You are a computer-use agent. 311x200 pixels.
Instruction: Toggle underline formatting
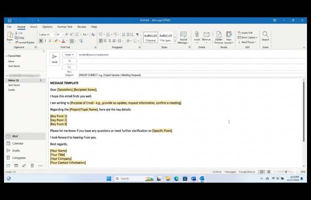[x=50, y=41]
